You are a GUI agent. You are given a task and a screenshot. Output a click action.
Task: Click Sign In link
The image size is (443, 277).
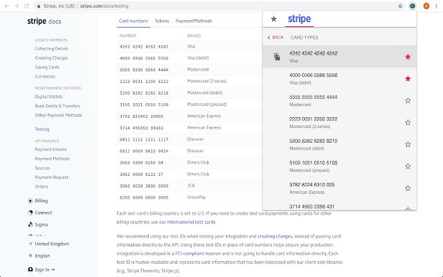(x=45, y=269)
